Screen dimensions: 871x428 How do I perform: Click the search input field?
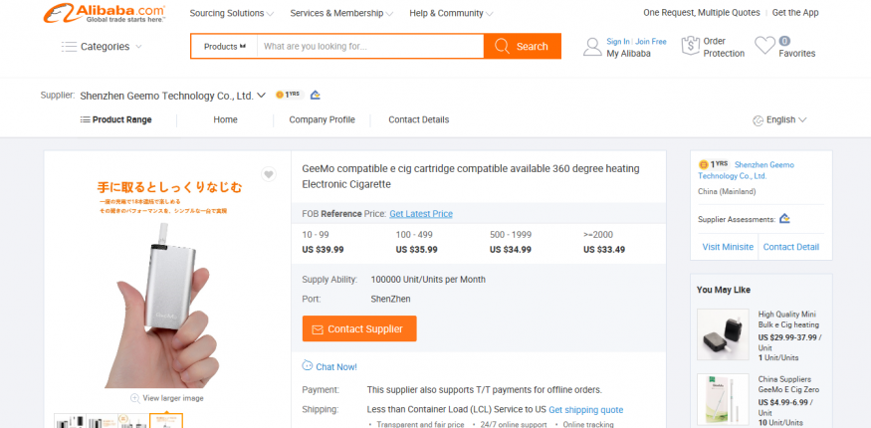click(369, 47)
